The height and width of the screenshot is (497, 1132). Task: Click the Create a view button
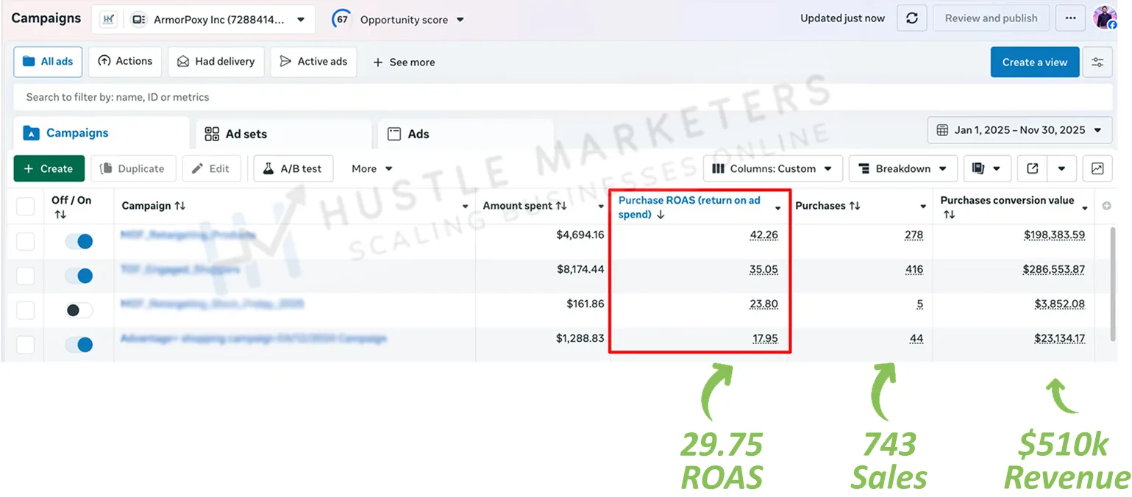(1035, 62)
